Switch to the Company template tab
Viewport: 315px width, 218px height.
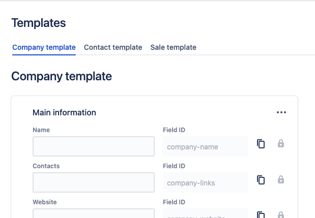44,47
